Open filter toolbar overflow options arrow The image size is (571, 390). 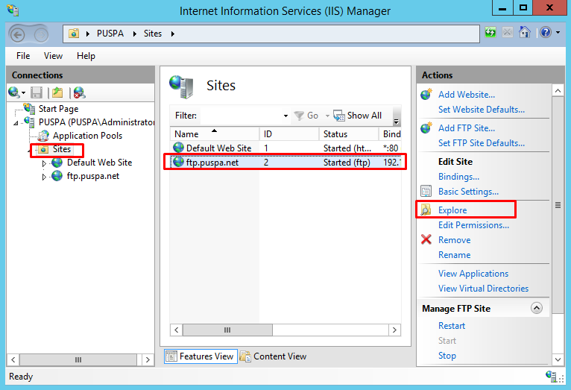coord(397,122)
